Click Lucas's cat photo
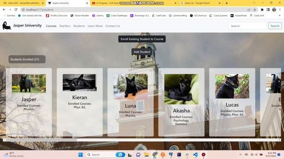This screenshot has width=284, height=159. click(x=232, y=86)
